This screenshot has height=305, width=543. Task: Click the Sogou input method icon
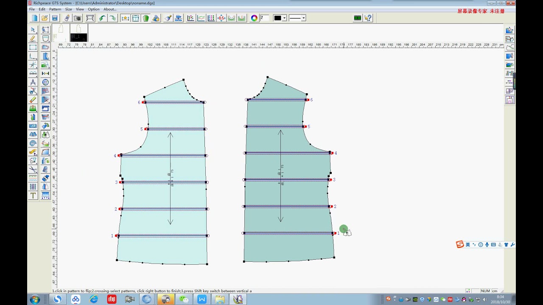460,244
